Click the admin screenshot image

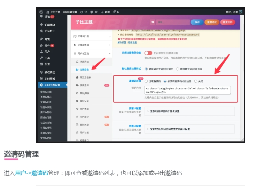pos(141,75)
